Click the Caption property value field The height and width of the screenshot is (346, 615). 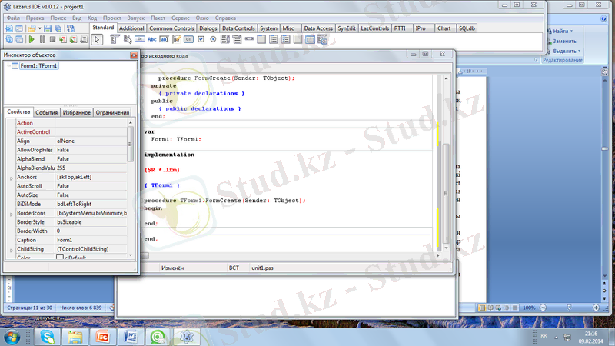click(x=90, y=240)
